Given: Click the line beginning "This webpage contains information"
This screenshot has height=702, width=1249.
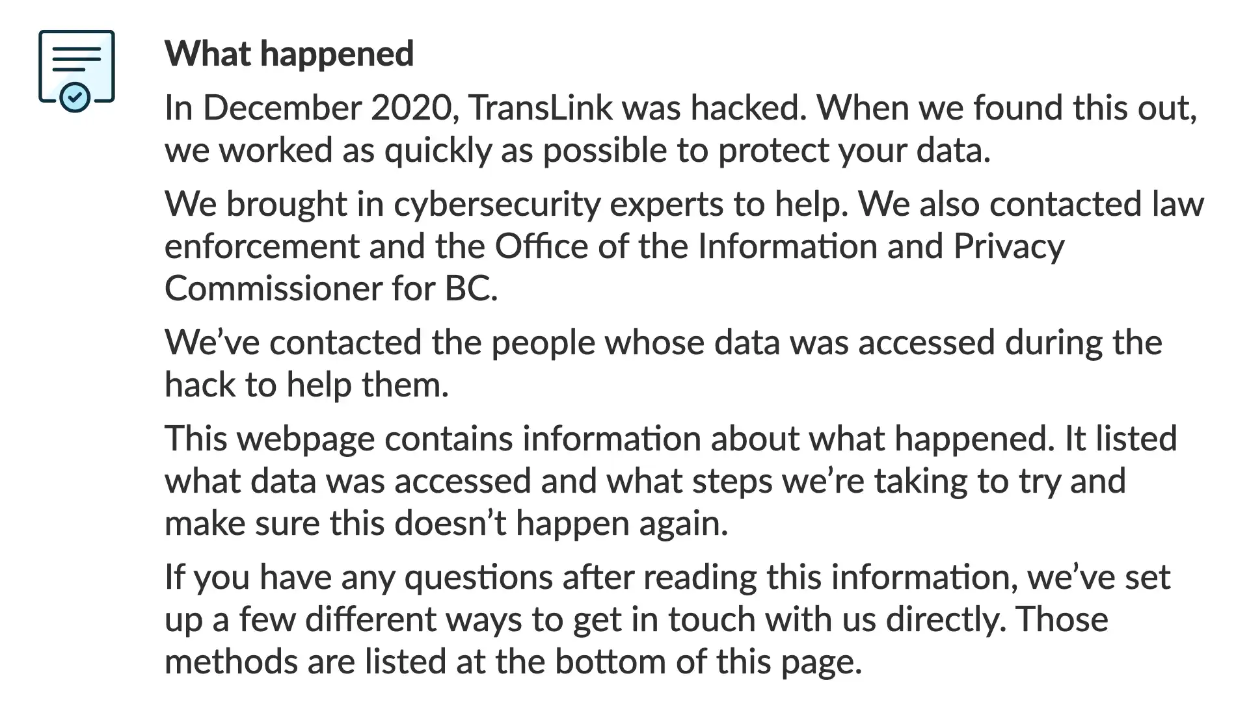Looking at the screenshot, I should click(x=671, y=439).
